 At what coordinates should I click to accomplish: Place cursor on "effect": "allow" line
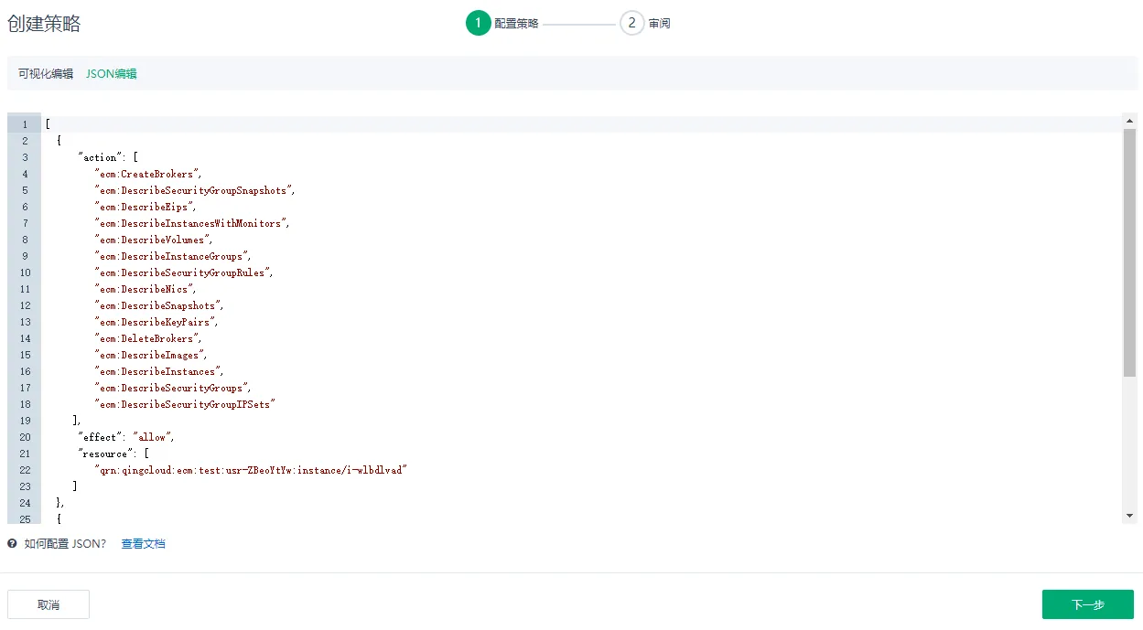[x=126, y=437]
